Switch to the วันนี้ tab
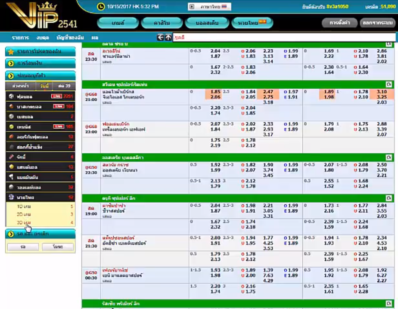398x309 pixels. tap(43, 86)
